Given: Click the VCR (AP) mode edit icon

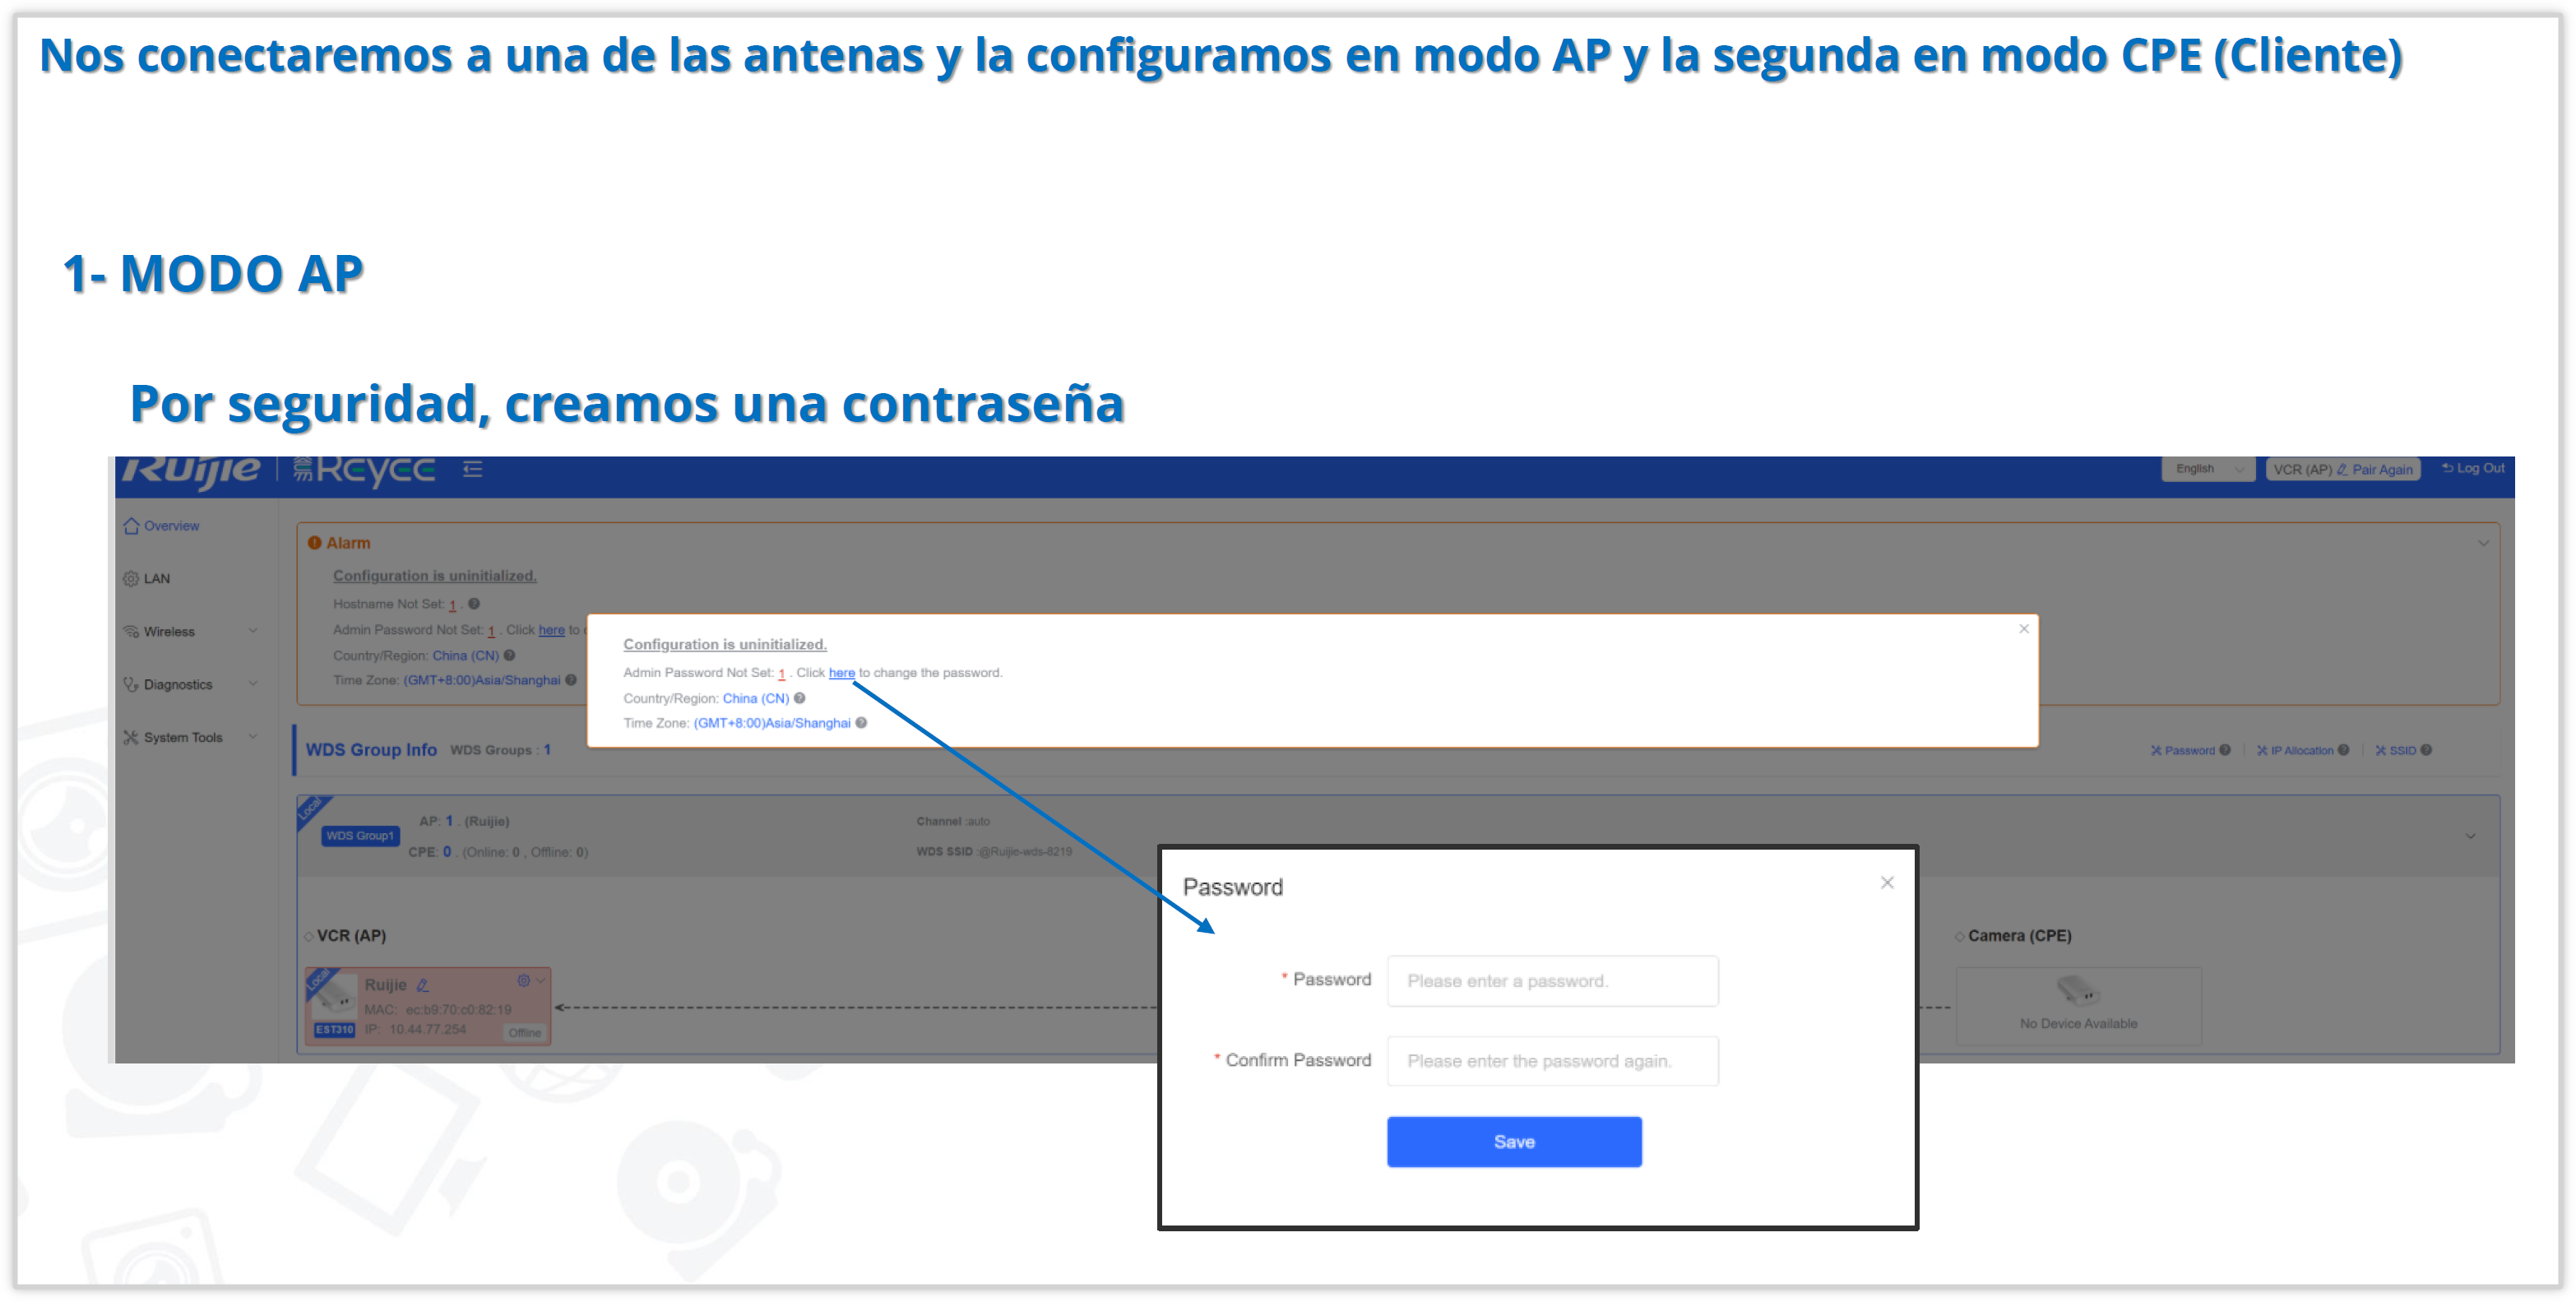Looking at the screenshot, I should [x=2342, y=469].
